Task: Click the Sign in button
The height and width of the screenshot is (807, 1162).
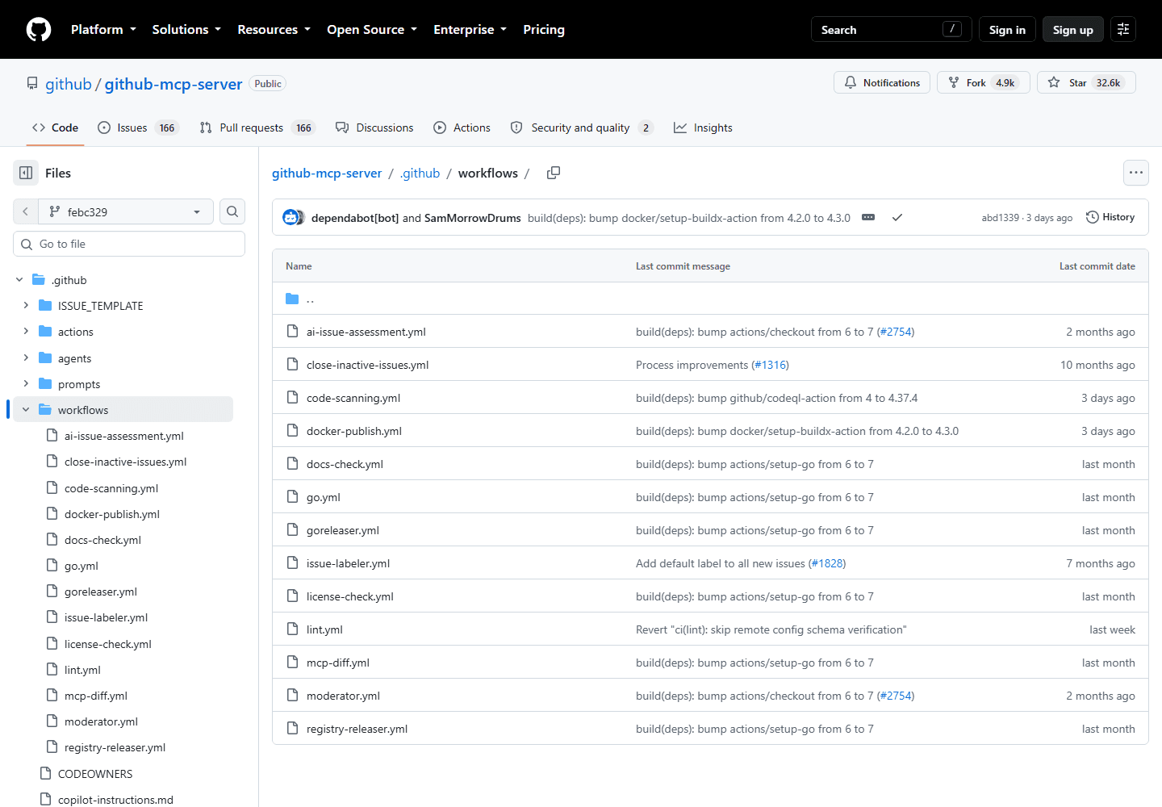Action: click(1007, 30)
